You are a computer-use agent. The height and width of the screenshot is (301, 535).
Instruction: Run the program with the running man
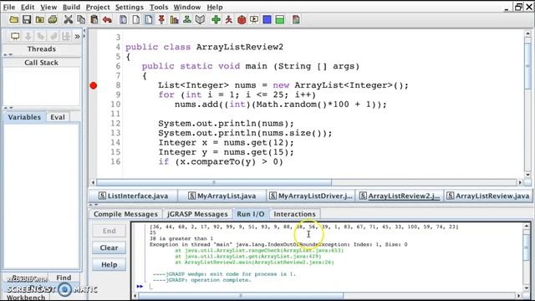click(228, 20)
